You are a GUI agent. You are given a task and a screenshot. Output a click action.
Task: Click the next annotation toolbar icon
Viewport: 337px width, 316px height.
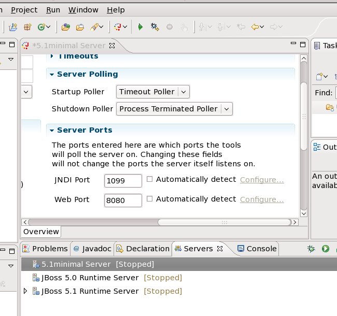202,27
